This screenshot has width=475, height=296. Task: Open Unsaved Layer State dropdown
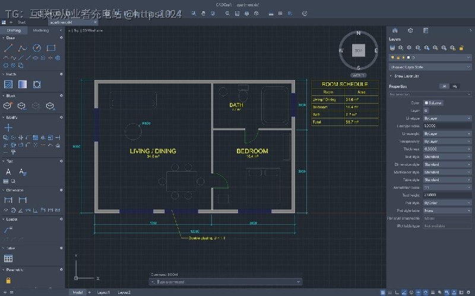(x=430, y=67)
